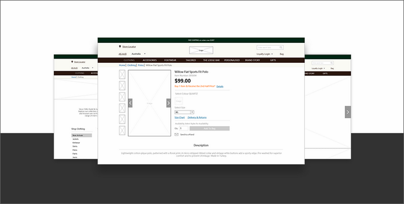This screenshot has width=404, height=204.
Task: Click the envelope icon next to Send to a friend
Action: coord(177,134)
